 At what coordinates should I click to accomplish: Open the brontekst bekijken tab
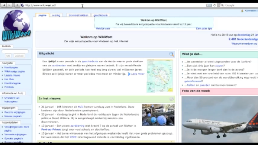(x=79, y=15)
